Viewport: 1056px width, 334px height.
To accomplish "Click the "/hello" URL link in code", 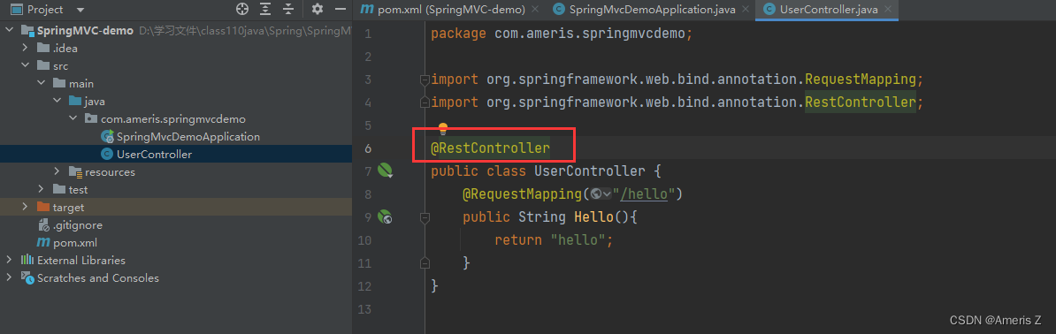I will point(644,194).
